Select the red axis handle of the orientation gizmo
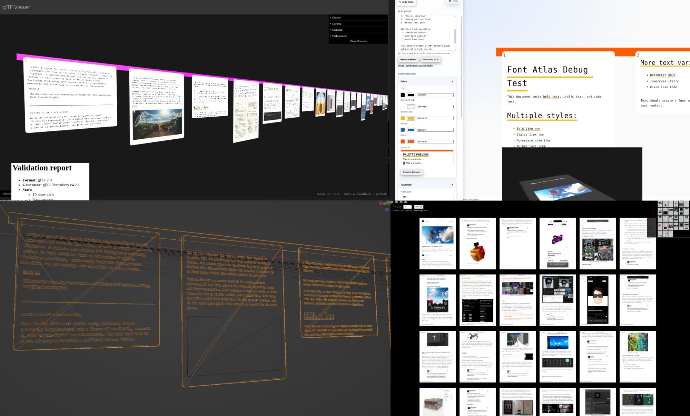Viewport: 690px width, 416px height. [381, 203]
